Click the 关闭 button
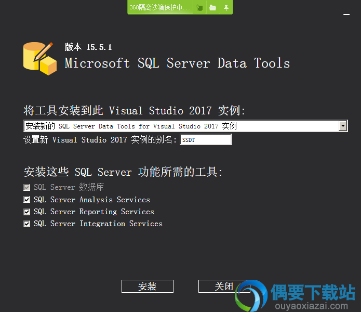 click(224, 286)
